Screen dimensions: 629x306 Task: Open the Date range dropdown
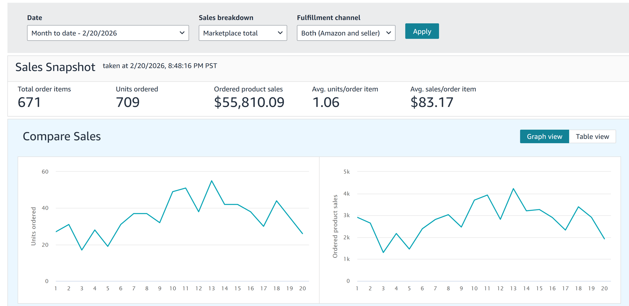point(108,33)
